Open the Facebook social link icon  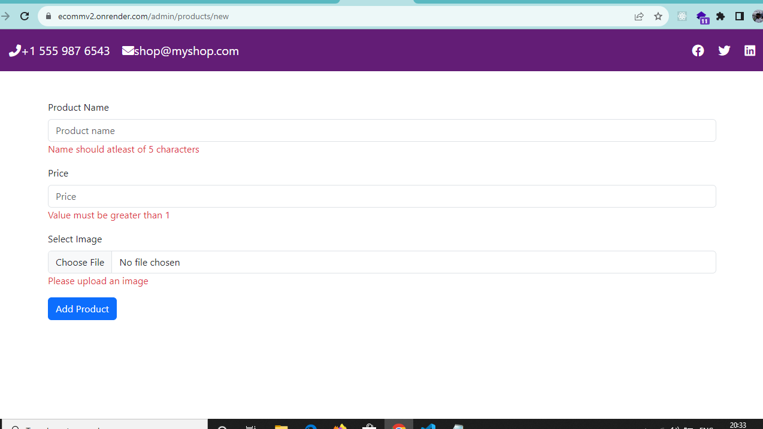[x=698, y=51]
